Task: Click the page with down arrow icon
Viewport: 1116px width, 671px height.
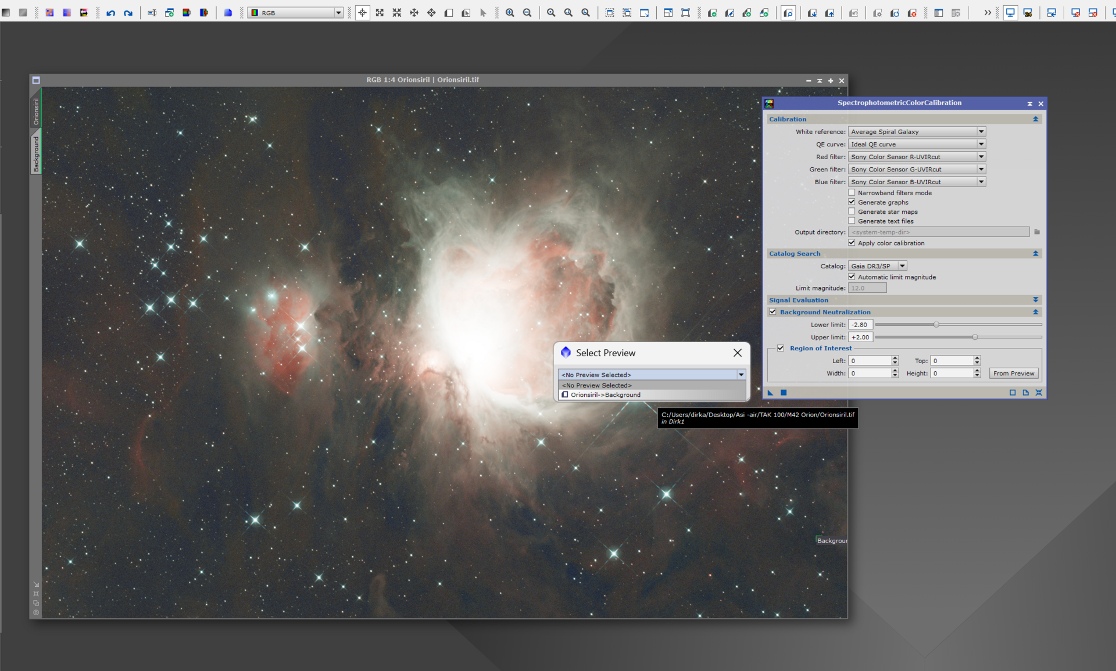Action: coord(812,13)
